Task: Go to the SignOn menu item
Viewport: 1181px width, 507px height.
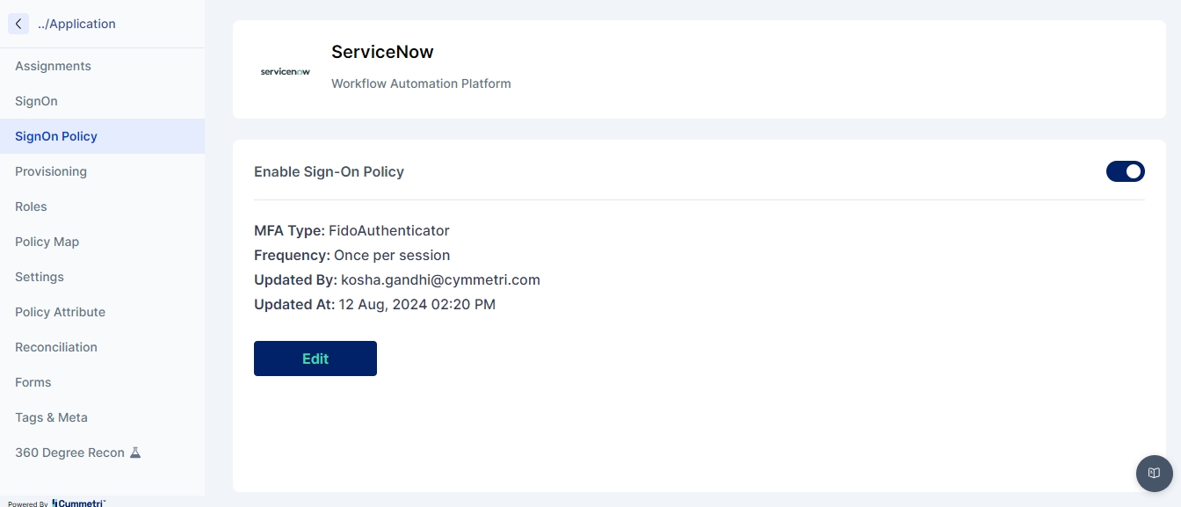Action: [36, 101]
